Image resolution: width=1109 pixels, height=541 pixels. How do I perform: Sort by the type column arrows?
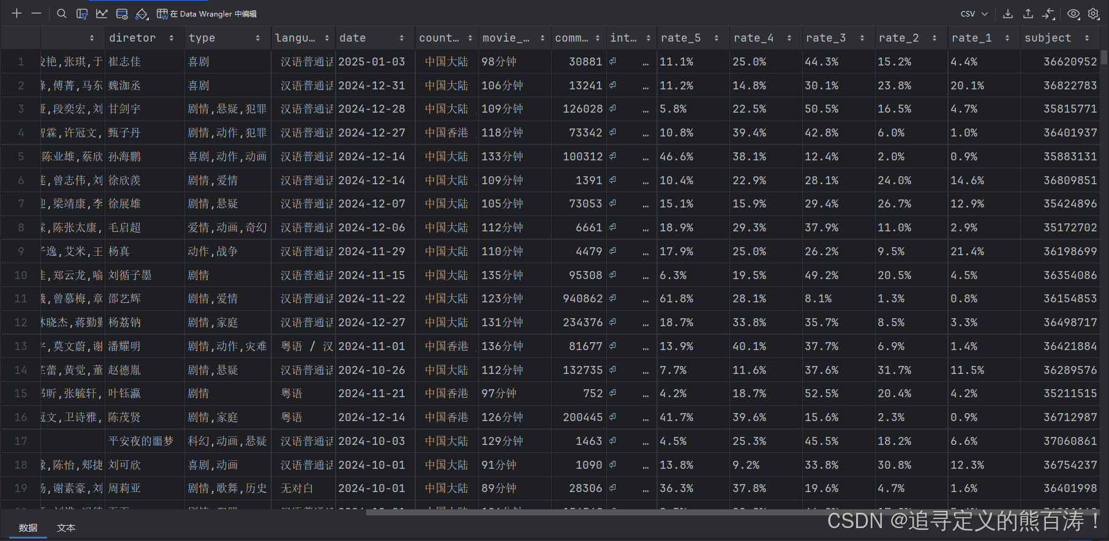258,38
